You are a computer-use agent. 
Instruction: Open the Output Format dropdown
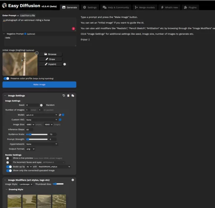(x=30, y=149)
